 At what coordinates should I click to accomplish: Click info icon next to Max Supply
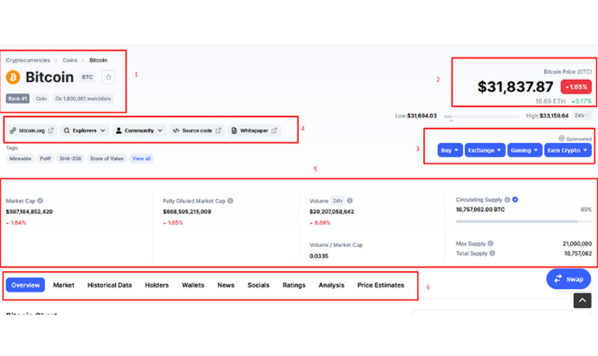coord(490,243)
